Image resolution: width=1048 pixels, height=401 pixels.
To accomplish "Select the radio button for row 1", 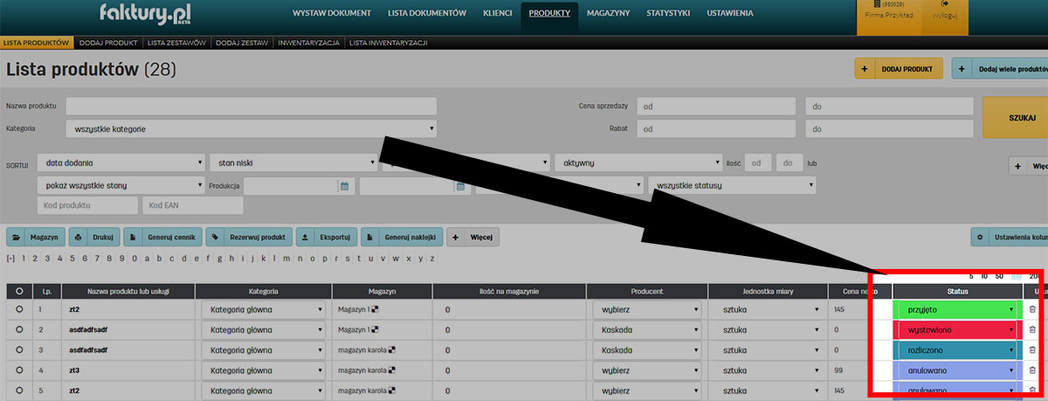I will point(19,309).
